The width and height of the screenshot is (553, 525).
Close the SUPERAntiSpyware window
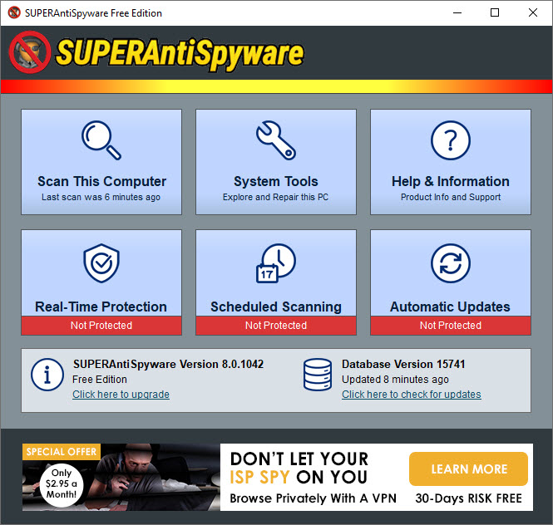(533, 12)
